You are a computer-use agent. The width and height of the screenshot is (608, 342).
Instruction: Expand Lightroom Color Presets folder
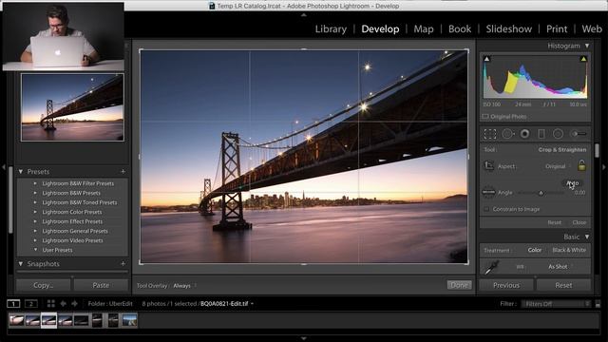tap(35, 212)
